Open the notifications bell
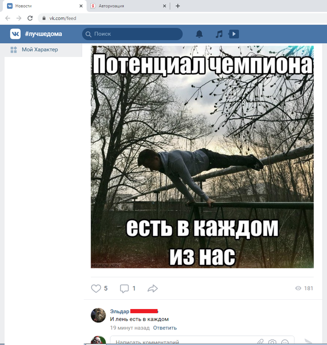The image size is (327, 345). [x=199, y=34]
